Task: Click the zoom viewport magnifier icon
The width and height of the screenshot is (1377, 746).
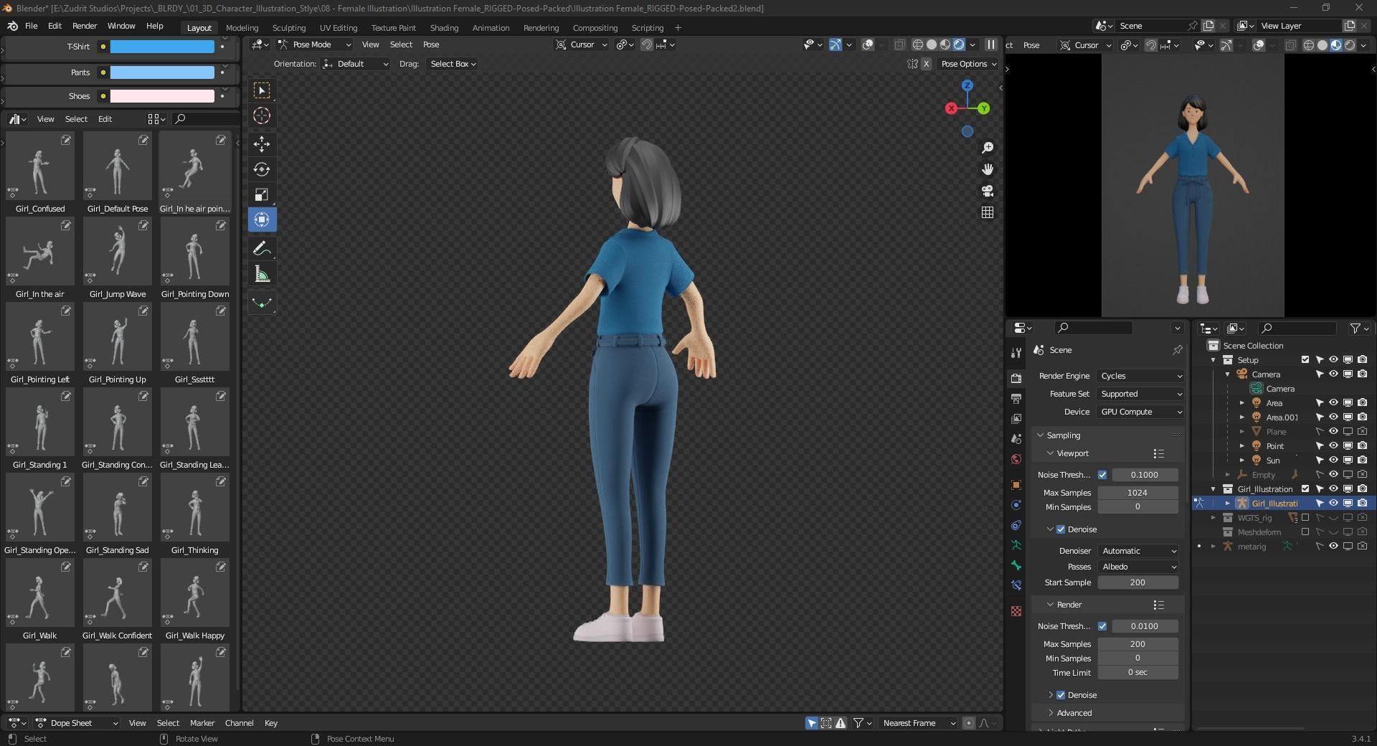Action: pyautogui.click(x=988, y=148)
